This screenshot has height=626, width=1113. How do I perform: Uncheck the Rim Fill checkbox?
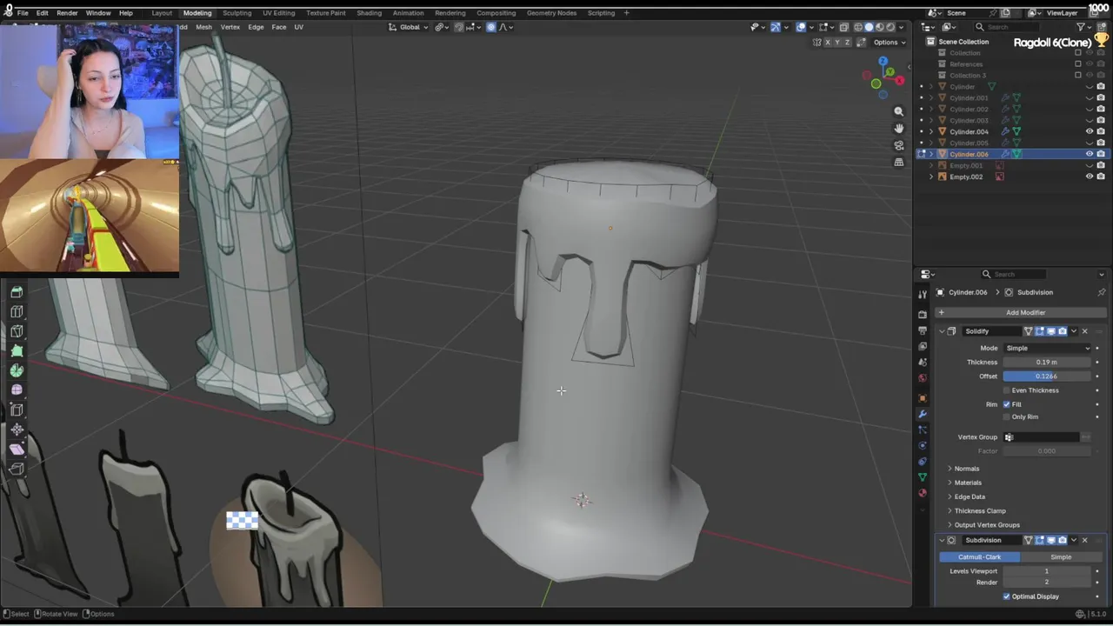(1007, 404)
